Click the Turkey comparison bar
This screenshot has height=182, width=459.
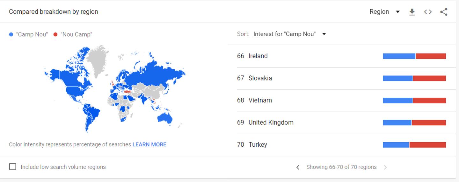click(414, 145)
